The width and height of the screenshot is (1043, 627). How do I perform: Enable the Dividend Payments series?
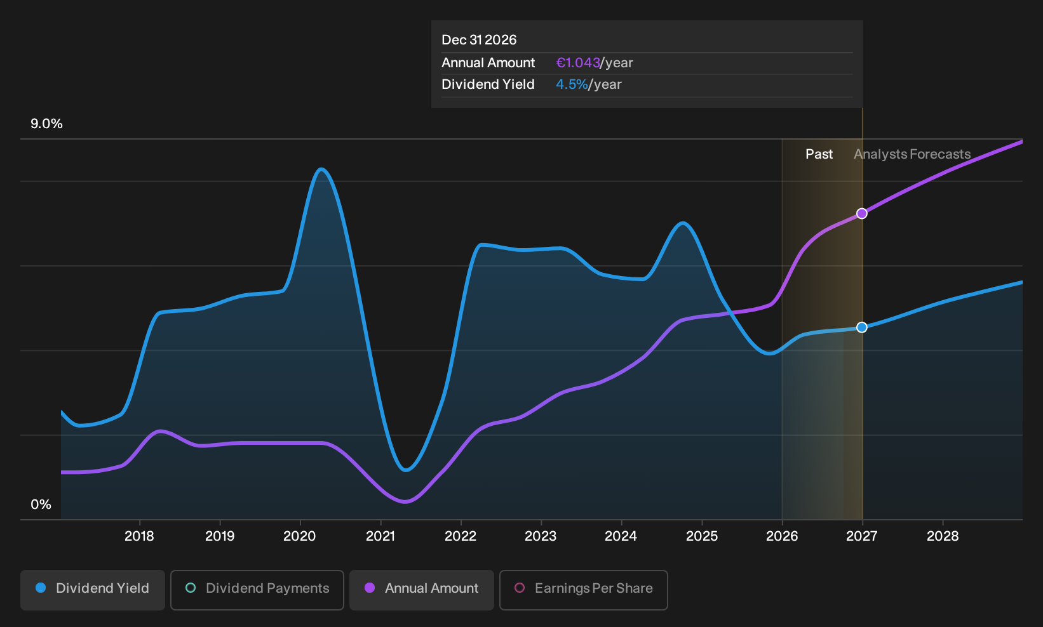[257, 590]
